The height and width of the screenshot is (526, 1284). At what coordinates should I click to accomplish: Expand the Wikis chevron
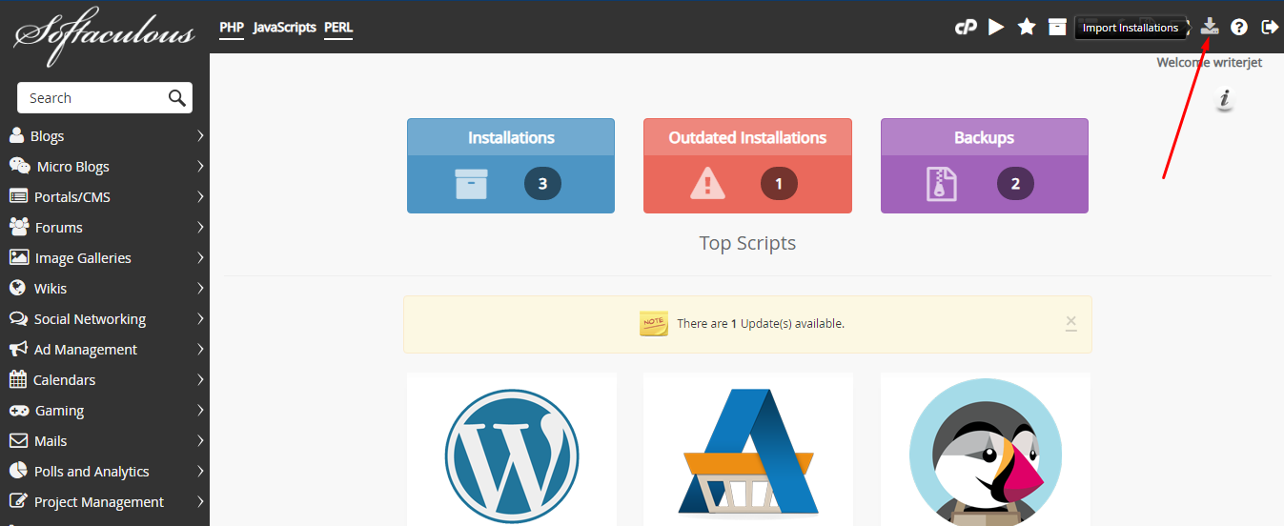coord(200,288)
